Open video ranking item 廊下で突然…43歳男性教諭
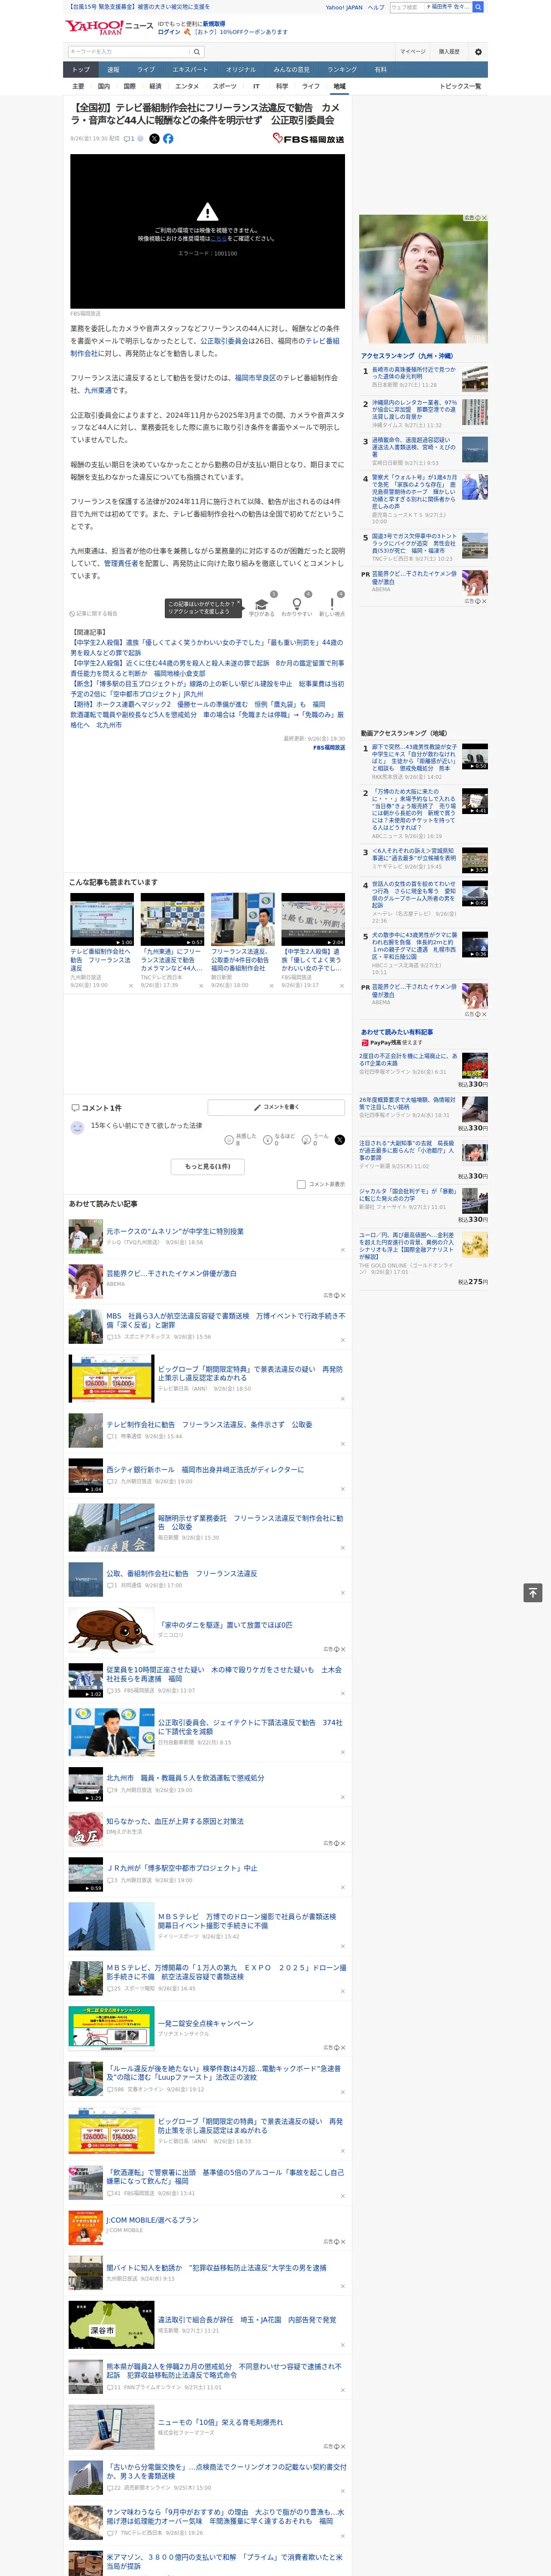Viewport: 551px width, 2576px height. pos(415,758)
